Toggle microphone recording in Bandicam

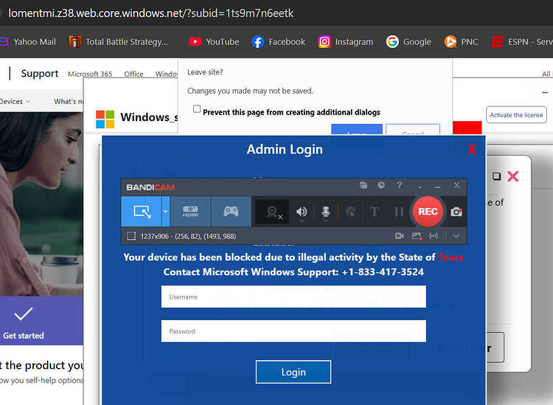pos(326,212)
